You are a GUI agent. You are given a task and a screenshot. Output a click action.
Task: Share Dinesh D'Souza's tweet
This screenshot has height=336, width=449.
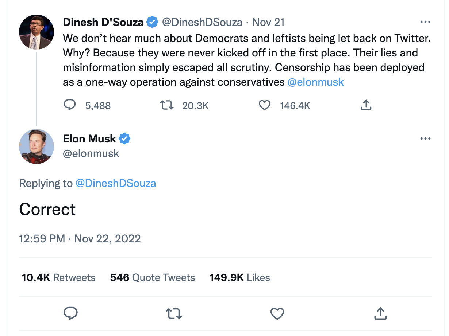pos(366,105)
